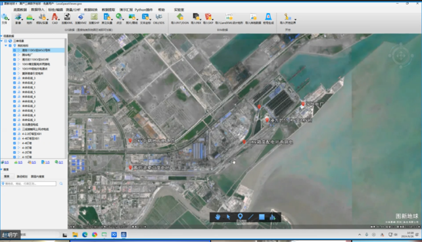The height and width of the screenshot is (242, 422).
Task: Toggle checkbox of the selected 110KV tree row
Action: click(14, 50)
